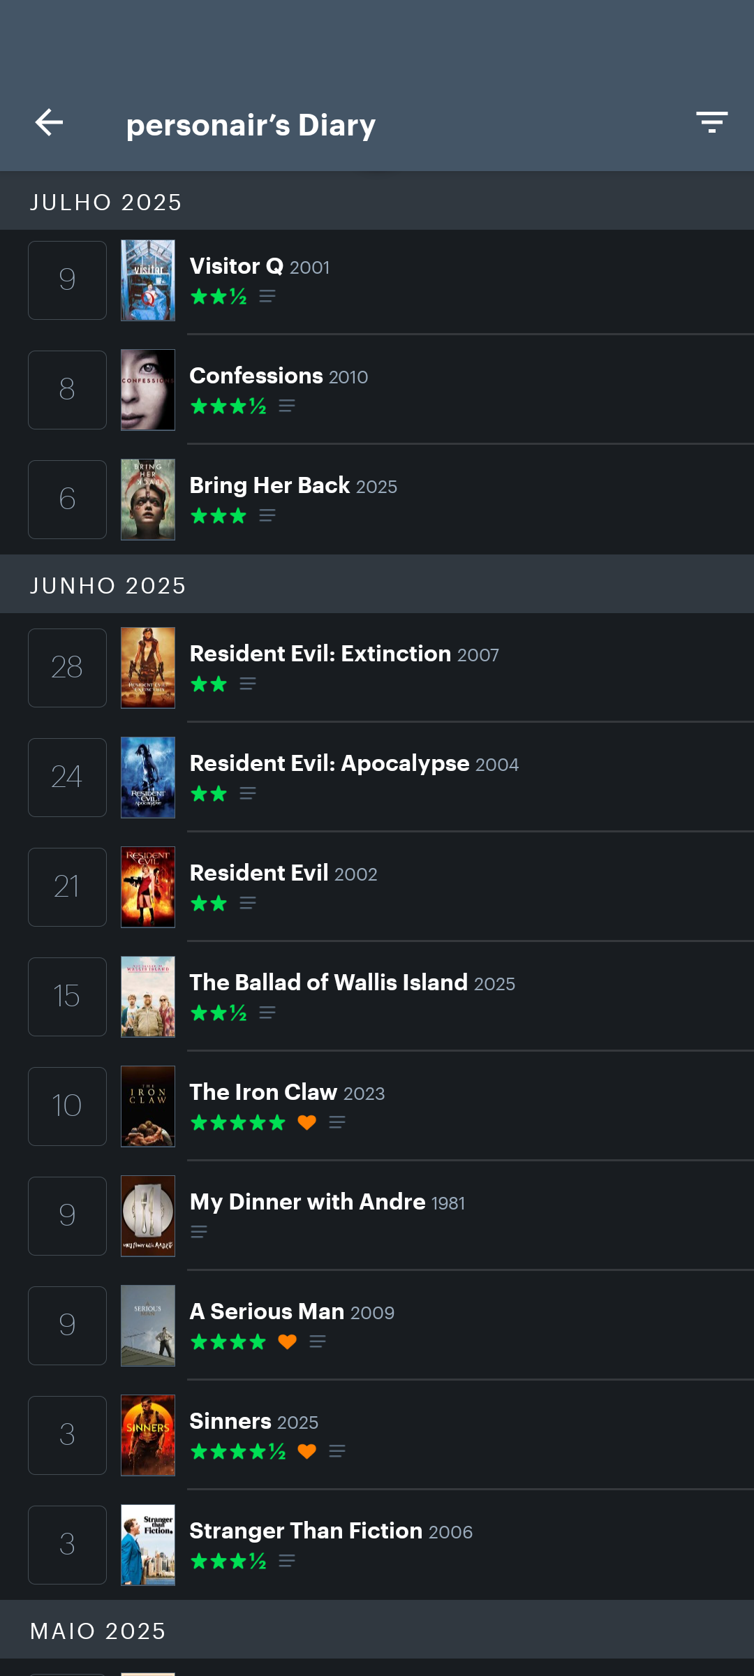Image resolution: width=754 pixels, height=1676 pixels.
Task: Tap the heart icon on The Iron Claw
Action: click(x=307, y=1122)
